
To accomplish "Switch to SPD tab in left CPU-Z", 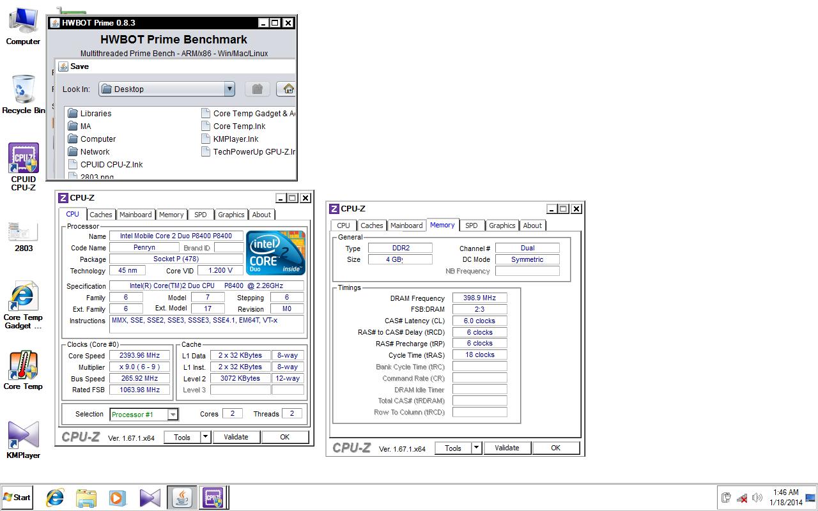I will pyautogui.click(x=201, y=215).
